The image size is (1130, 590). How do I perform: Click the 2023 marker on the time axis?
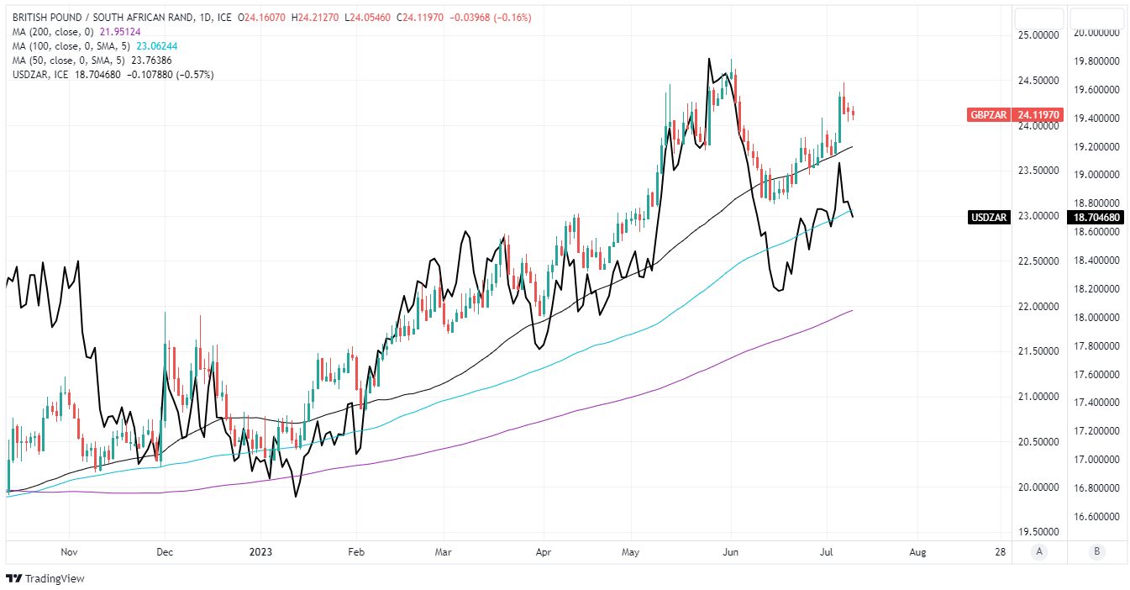click(x=260, y=552)
